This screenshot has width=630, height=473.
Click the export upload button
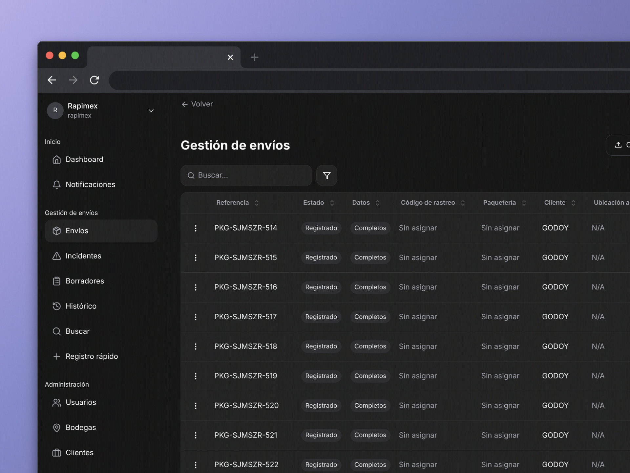click(619, 145)
